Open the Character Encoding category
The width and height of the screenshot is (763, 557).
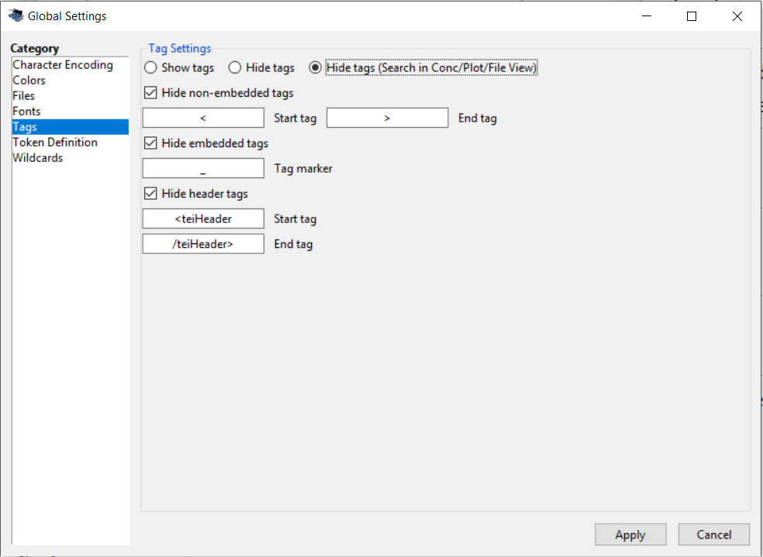click(63, 65)
